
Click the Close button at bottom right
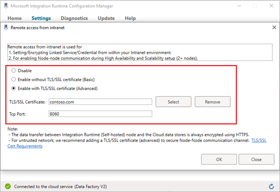click(257, 159)
